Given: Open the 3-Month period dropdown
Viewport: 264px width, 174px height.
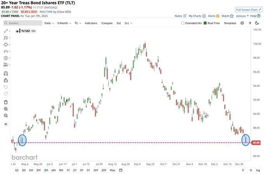Looking at the screenshot, I should 64,23.
